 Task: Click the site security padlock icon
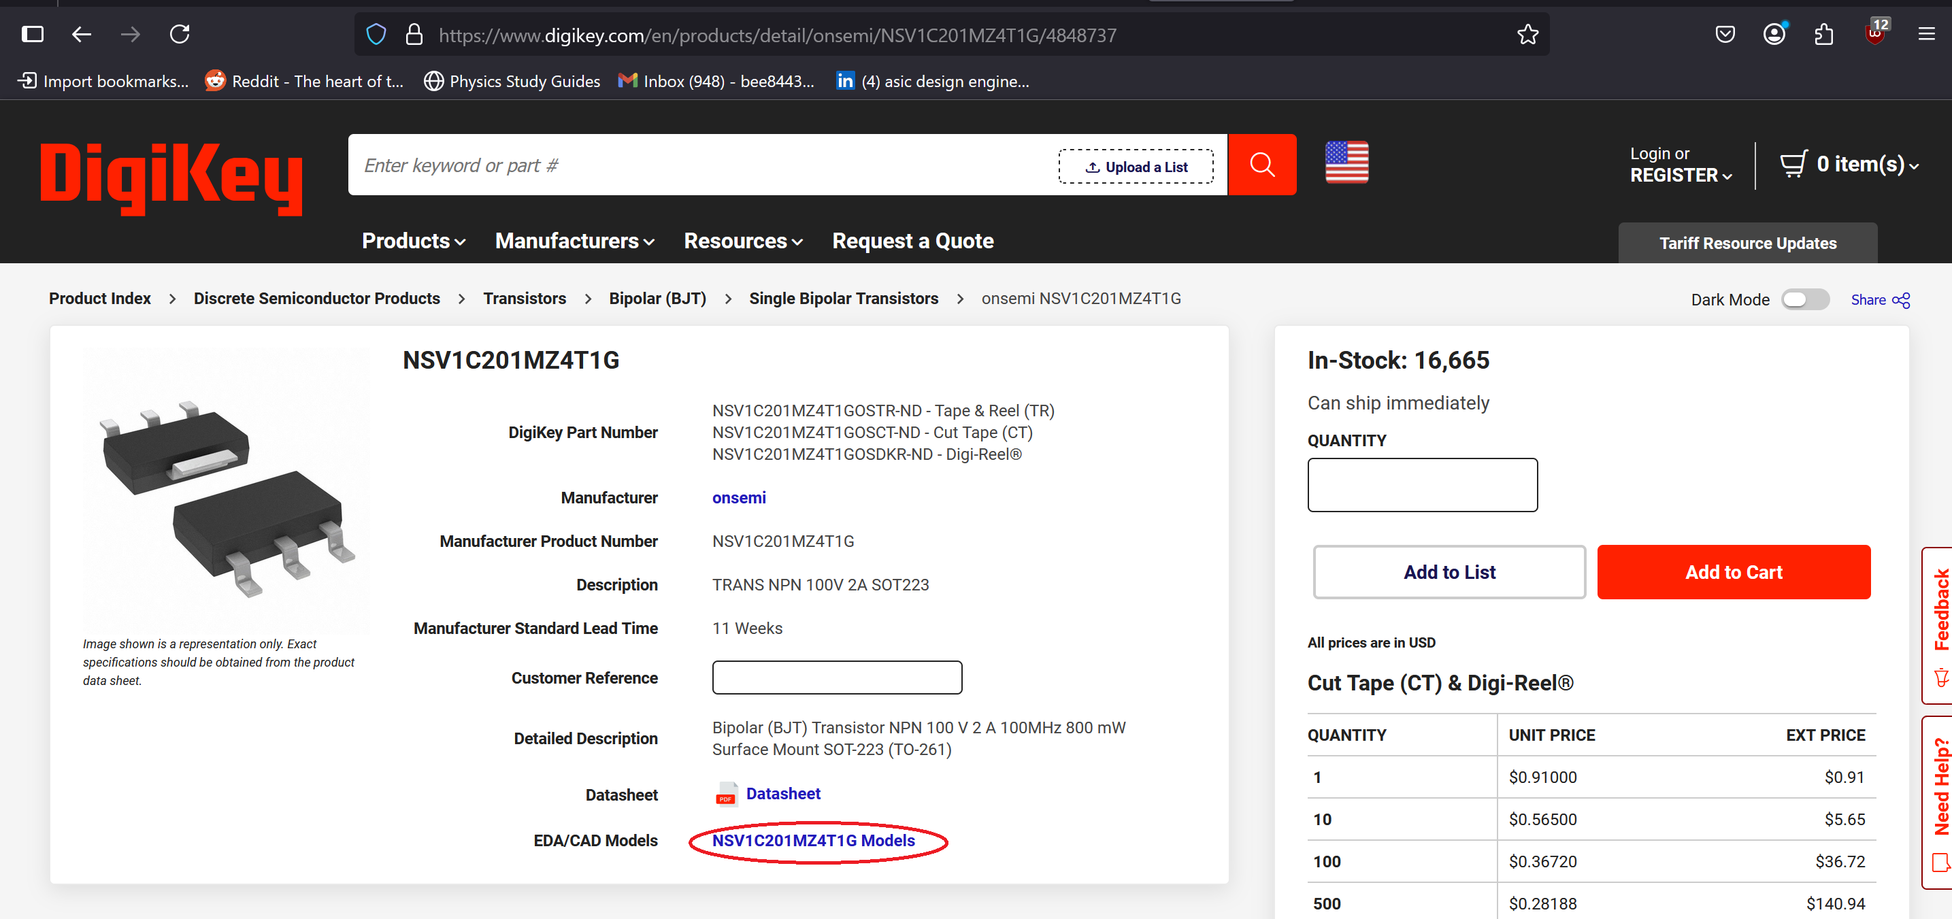414,35
